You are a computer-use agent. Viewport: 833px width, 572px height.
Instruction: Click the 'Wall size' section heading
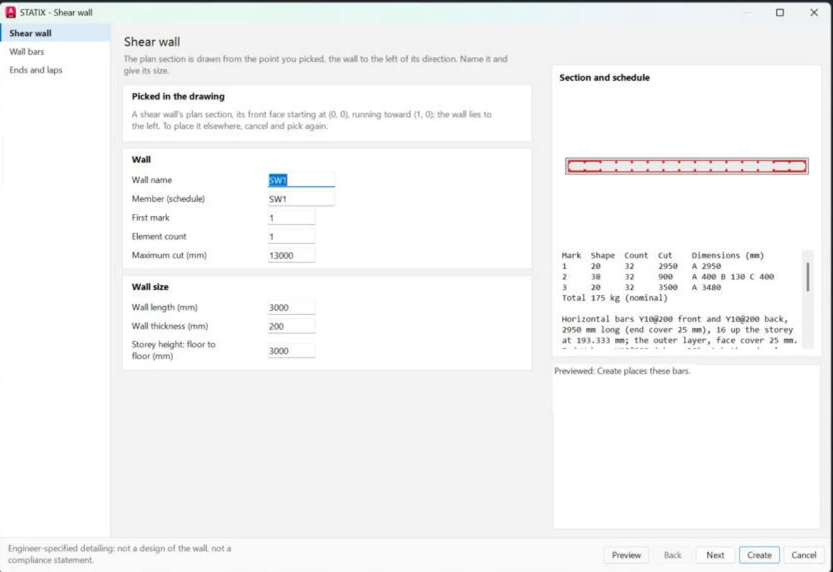pos(150,287)
